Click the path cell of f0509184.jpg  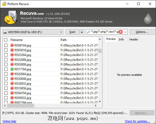coord(79,45)
